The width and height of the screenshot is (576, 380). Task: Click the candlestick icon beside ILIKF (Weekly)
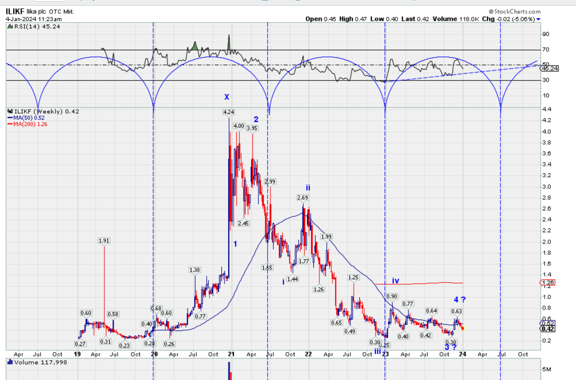click(10, 111)
